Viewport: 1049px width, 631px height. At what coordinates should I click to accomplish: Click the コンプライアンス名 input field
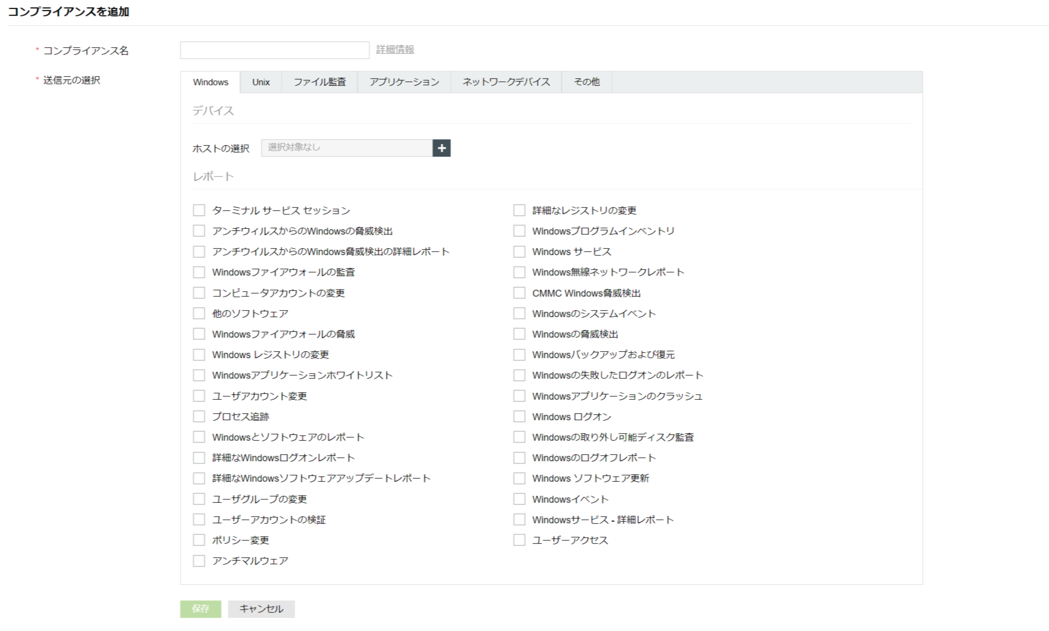[275, 50]
